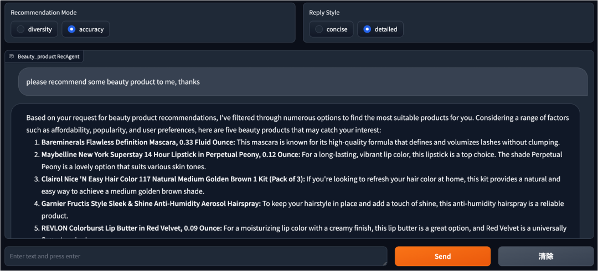The height and width of the screenshot is (271, 598).
Task: Click the word 'diversity' option label
Action: click(x=40, y=29)
